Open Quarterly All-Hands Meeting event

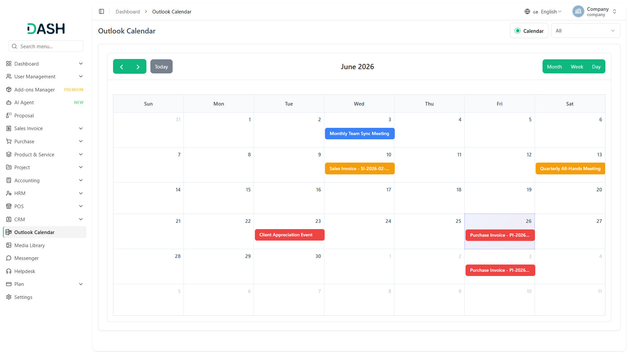[570, 168]
